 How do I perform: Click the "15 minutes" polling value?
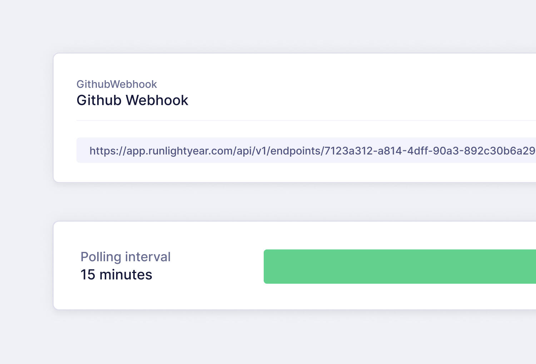(x=116, y=275)
